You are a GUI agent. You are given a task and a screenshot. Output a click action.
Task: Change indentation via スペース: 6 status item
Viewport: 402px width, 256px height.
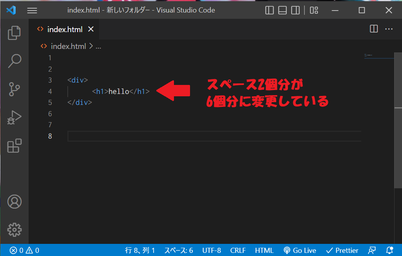[x=179, y=251]
